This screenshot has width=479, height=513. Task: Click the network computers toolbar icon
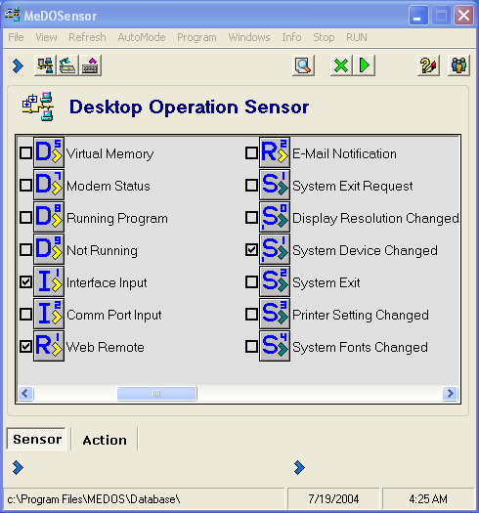(x=45, y=65)
